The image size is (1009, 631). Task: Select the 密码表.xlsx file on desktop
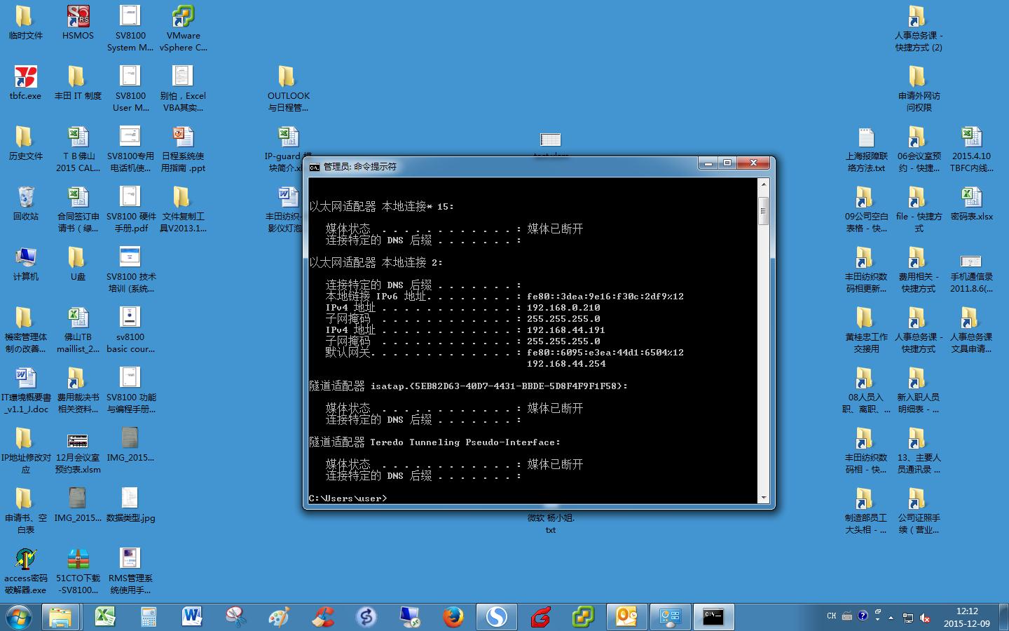971,203
